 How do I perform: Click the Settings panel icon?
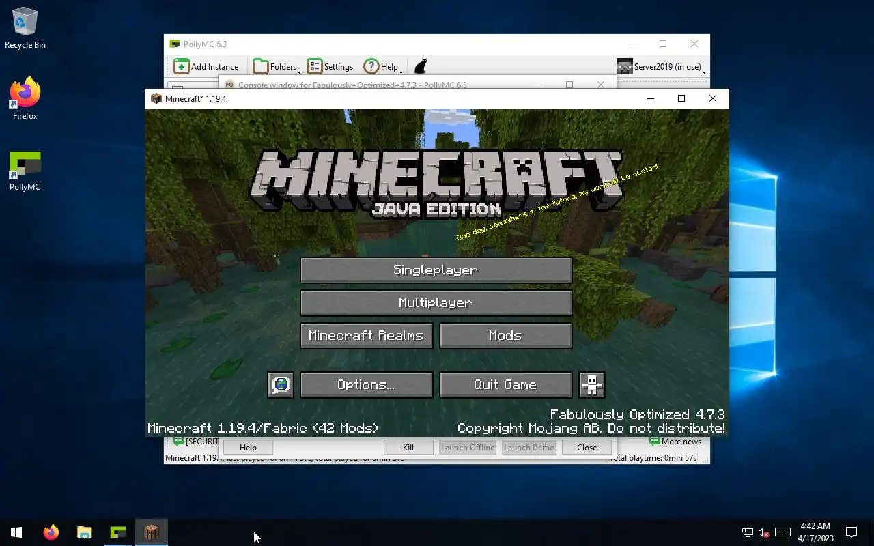tap(314, 66)
